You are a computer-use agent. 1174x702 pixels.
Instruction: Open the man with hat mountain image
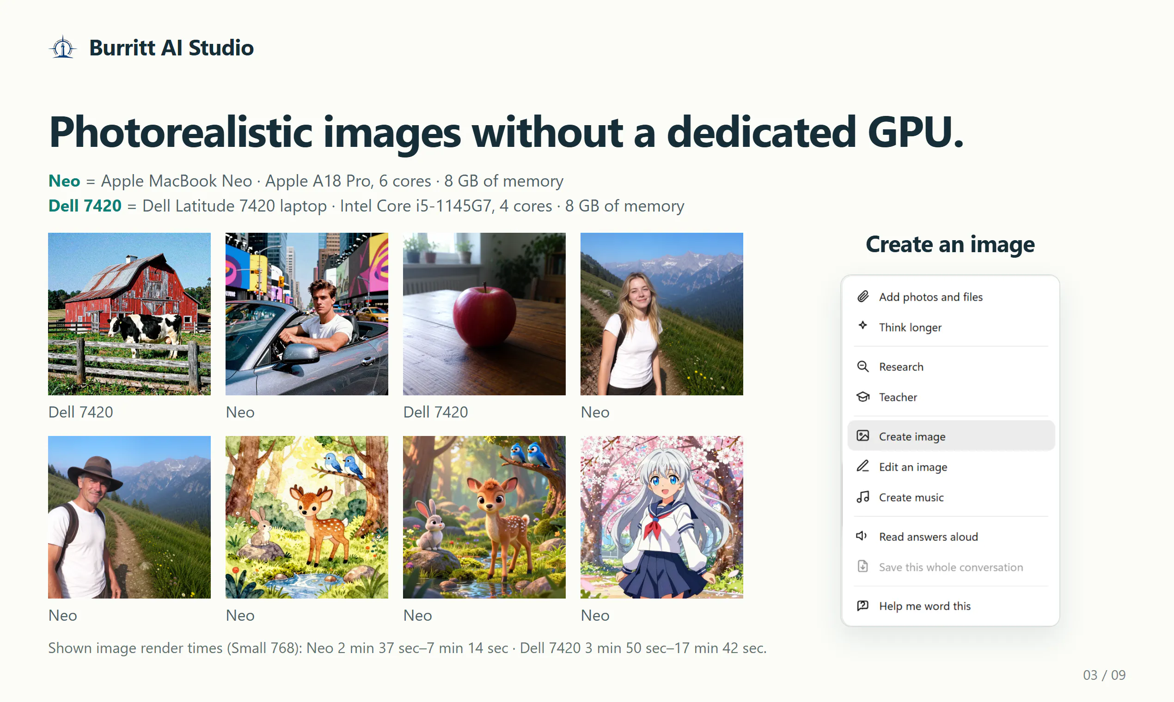point(129,517)
